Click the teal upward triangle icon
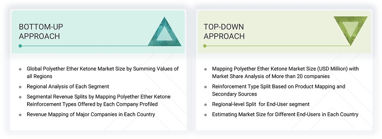 [165, 33]
